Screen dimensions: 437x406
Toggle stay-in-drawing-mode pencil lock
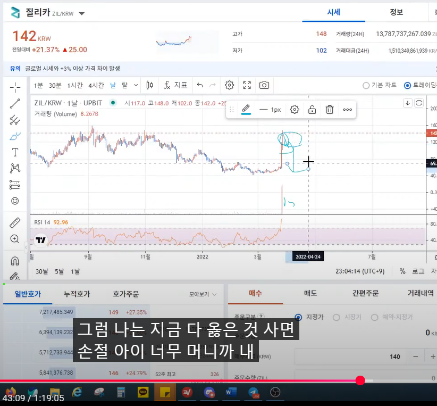(x=15, y=276)
